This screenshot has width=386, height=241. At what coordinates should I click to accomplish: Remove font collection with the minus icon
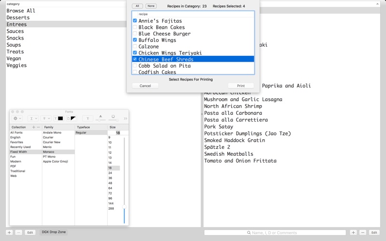[x=39, y=127]
